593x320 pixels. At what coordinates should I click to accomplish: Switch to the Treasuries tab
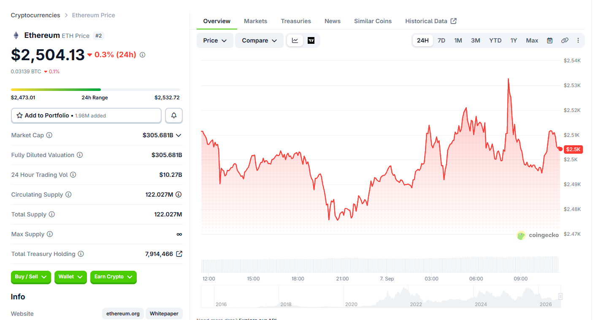296,21
